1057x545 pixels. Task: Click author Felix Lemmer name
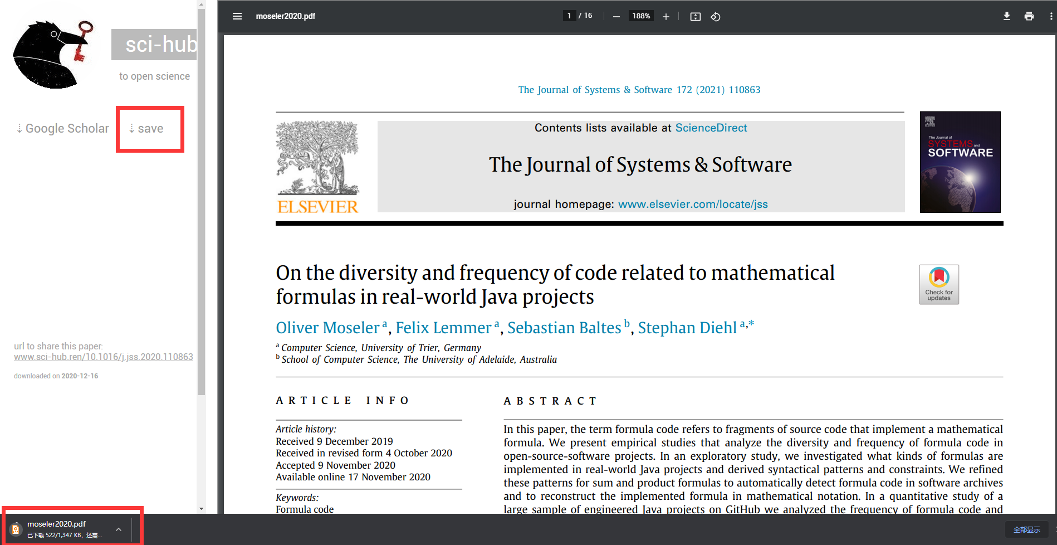[443, 328]
